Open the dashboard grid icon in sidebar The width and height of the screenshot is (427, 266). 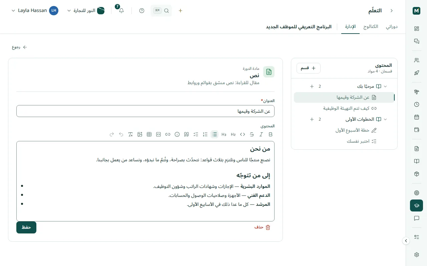coord(416,29)
